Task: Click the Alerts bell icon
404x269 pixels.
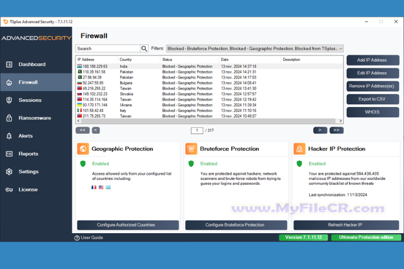Action: click(x=9, y=136)
